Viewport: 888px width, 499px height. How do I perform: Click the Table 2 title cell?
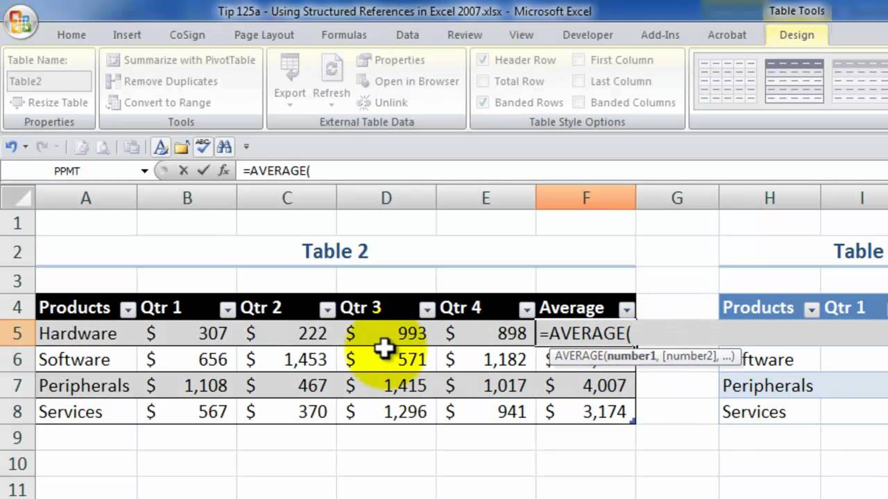pyautogui.click(x=335, y=251)
